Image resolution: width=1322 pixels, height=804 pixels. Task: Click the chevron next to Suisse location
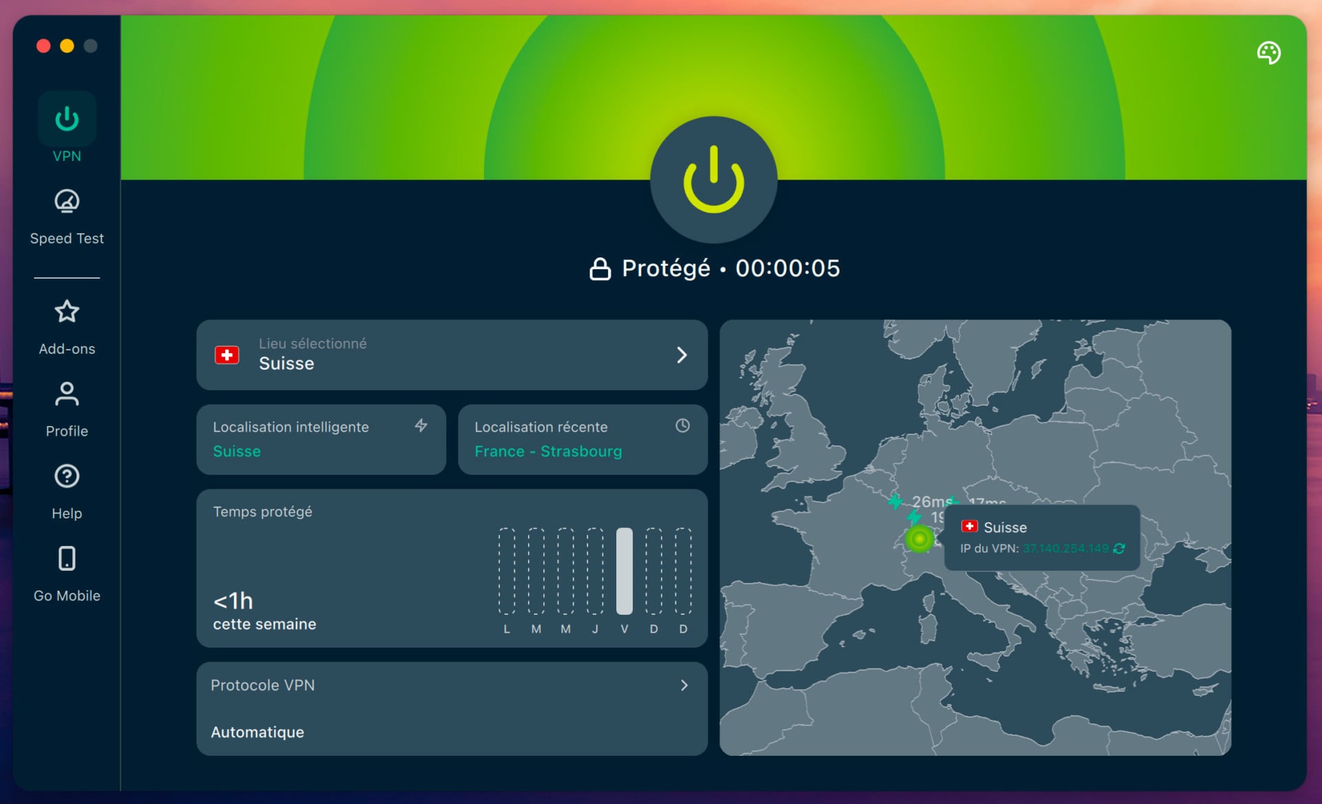click(x=682, y=355)
